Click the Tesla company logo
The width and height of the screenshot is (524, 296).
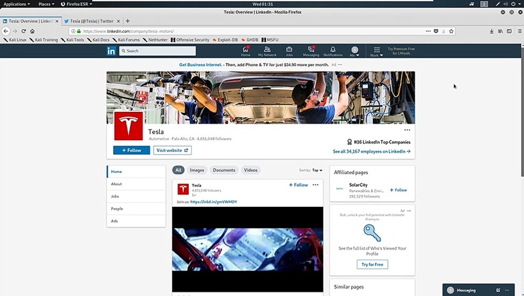click(x=128, y=126)
